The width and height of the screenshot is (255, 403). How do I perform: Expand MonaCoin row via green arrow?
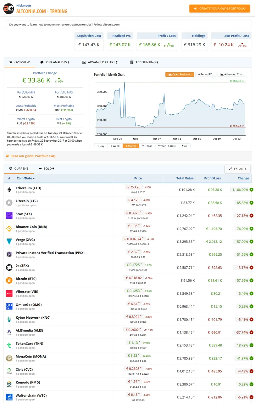pyautogui.click(x=252, y=358)
